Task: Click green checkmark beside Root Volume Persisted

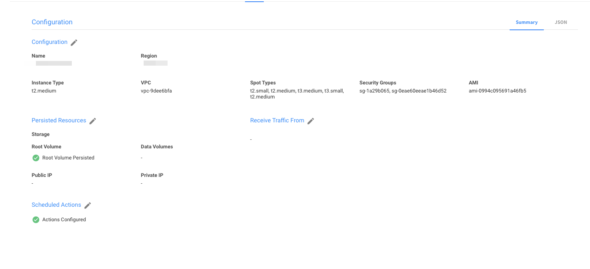Action: [x=36, y=158]
